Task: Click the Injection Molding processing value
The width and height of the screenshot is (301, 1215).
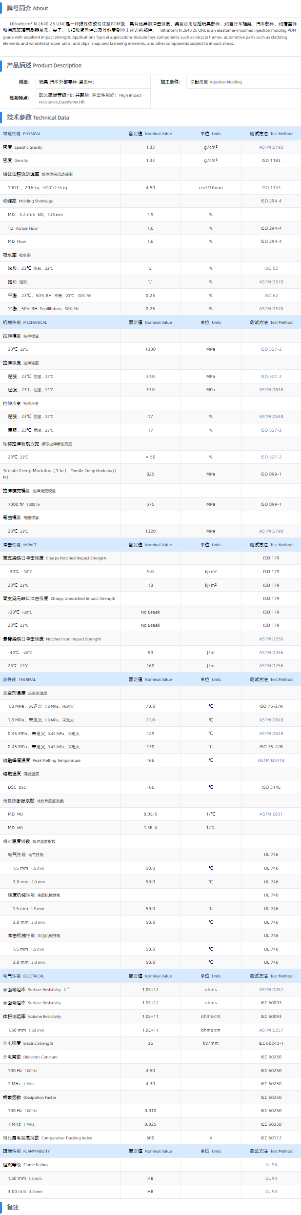Action: pos(216,82)
